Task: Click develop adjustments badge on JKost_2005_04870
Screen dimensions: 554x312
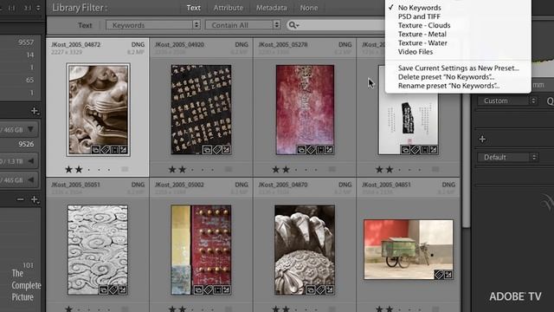Action: (x=329, y=290)
